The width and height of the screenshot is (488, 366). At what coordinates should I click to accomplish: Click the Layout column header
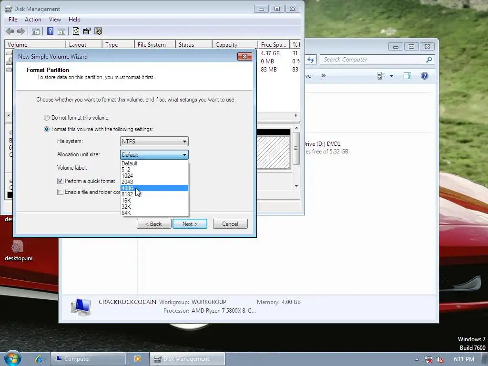[84, 44]
